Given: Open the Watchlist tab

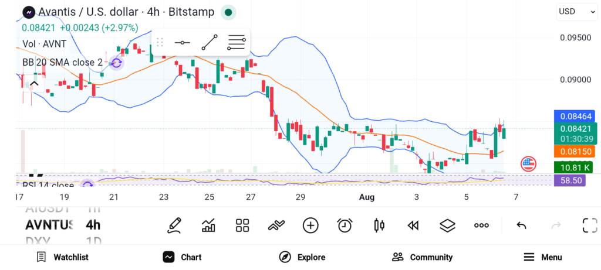Looking at the screenshot, I should 62,257.
